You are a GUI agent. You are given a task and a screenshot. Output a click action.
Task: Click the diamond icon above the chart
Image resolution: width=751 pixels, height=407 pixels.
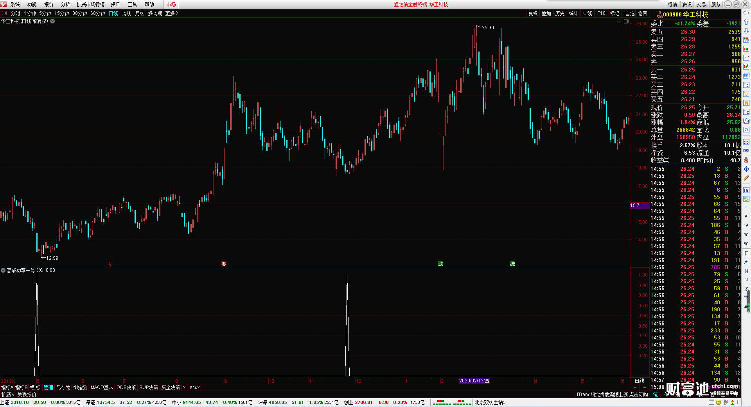click(x=619, y=21)
